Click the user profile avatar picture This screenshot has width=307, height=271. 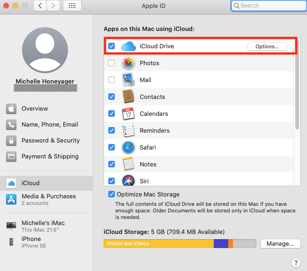click(45, 50)
